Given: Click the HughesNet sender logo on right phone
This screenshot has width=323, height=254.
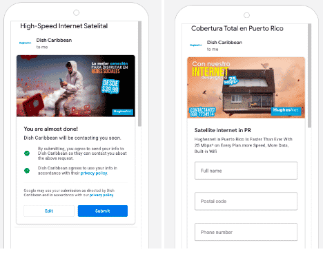Looking at the screenshot, I should 196,45.
